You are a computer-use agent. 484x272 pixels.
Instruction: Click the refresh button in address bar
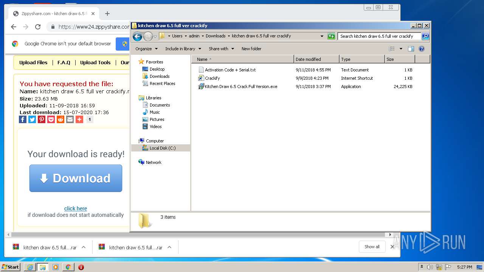pyautogui.click(x=331, y=36)
